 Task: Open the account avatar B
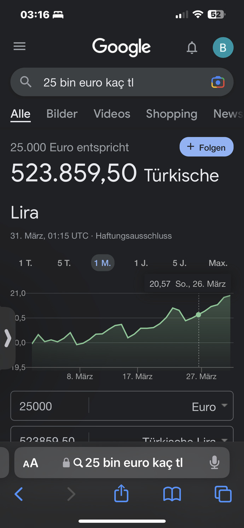[223, 47]
